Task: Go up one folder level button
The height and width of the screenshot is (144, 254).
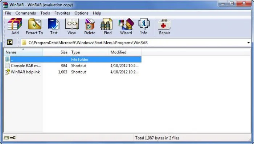Action: click(10, 43)
